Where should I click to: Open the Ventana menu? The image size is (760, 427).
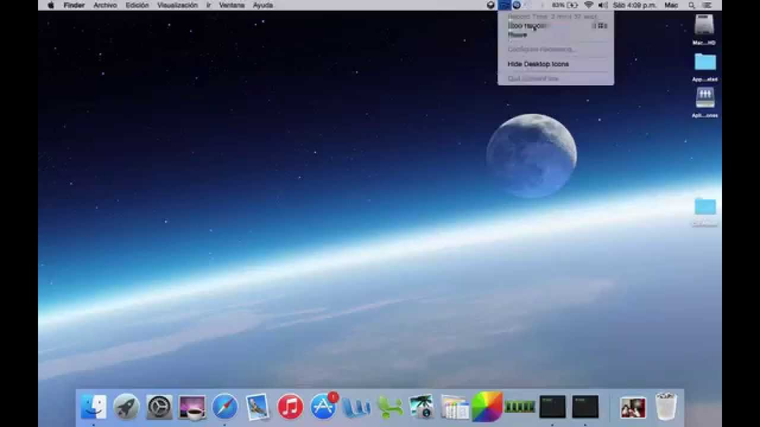(232, 5)
